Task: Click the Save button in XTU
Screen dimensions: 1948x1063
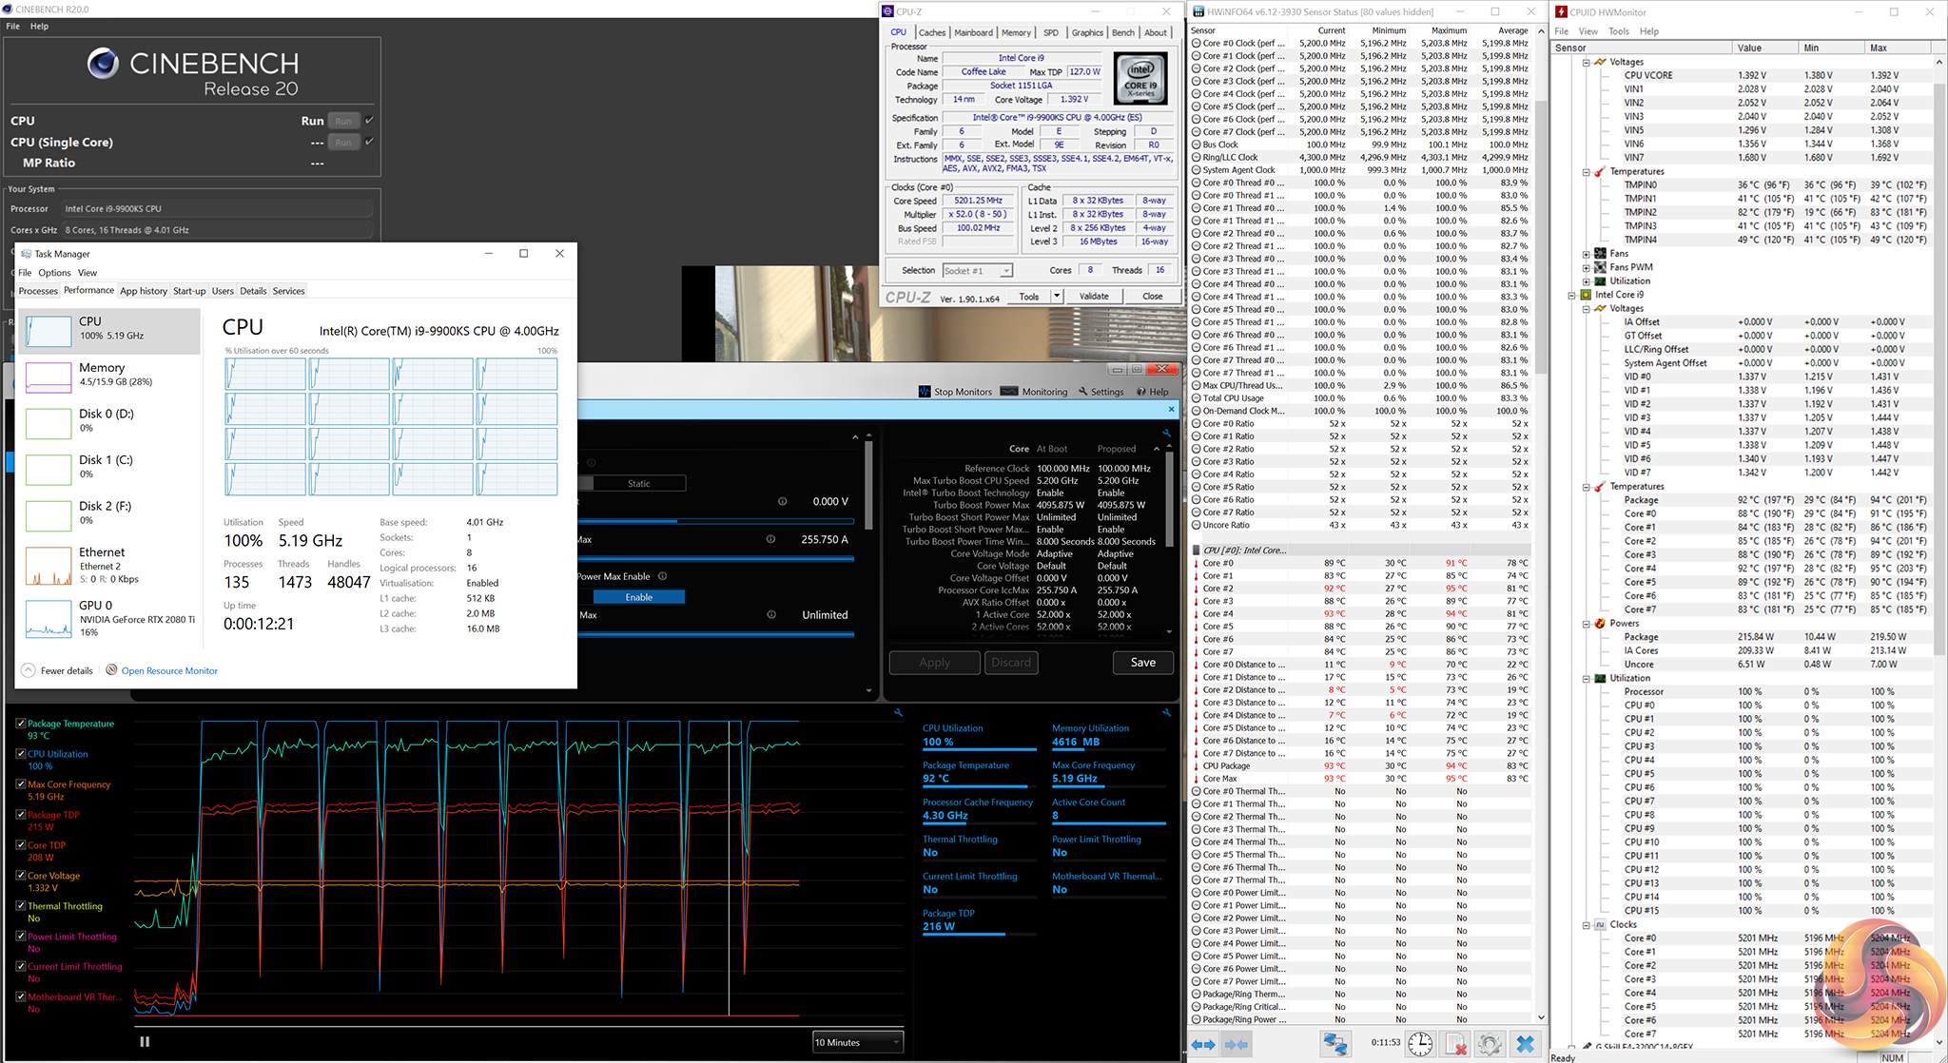Action: tap(1142, 663)
